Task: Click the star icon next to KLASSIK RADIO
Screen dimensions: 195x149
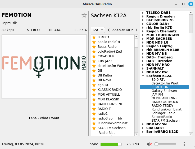Action: click(x=94, y=90)
